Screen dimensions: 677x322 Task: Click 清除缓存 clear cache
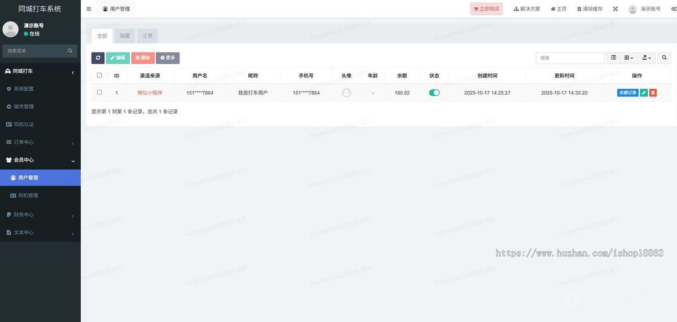point(590,9)
